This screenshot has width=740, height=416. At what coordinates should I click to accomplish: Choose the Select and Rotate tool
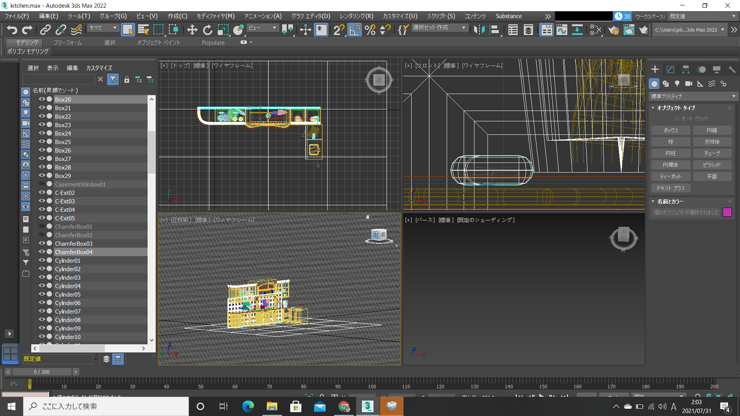207,30
